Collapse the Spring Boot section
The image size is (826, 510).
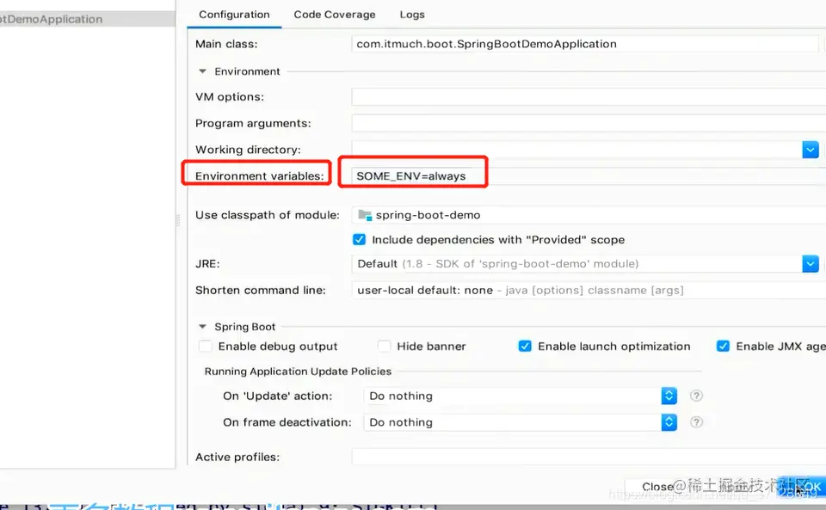tap(202, 326)
